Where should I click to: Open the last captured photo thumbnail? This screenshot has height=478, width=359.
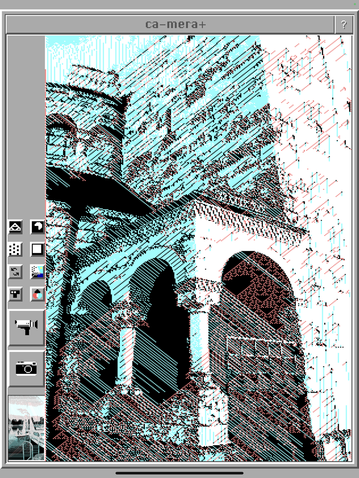[x=26, y=428]
